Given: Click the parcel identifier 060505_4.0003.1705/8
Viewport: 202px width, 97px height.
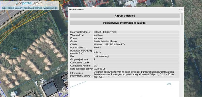Looking at the screenshot, I should tap(105, 32).
